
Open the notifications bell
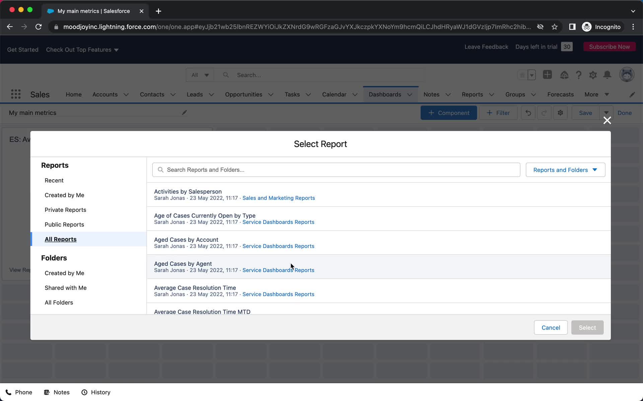click(607, 75)
